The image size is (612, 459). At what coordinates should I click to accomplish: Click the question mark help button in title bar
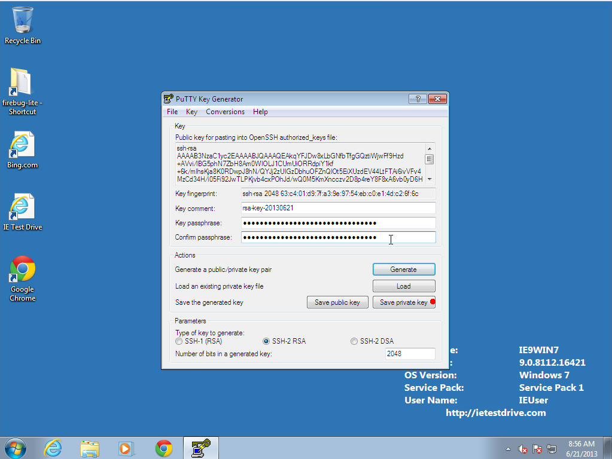coord(418,99)
